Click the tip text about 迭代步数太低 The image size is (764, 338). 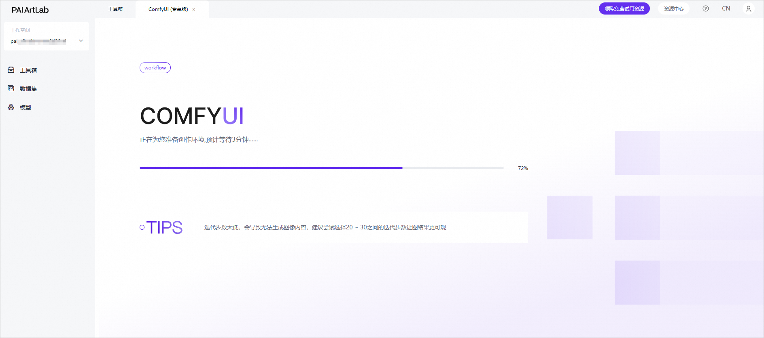(325, 227)
